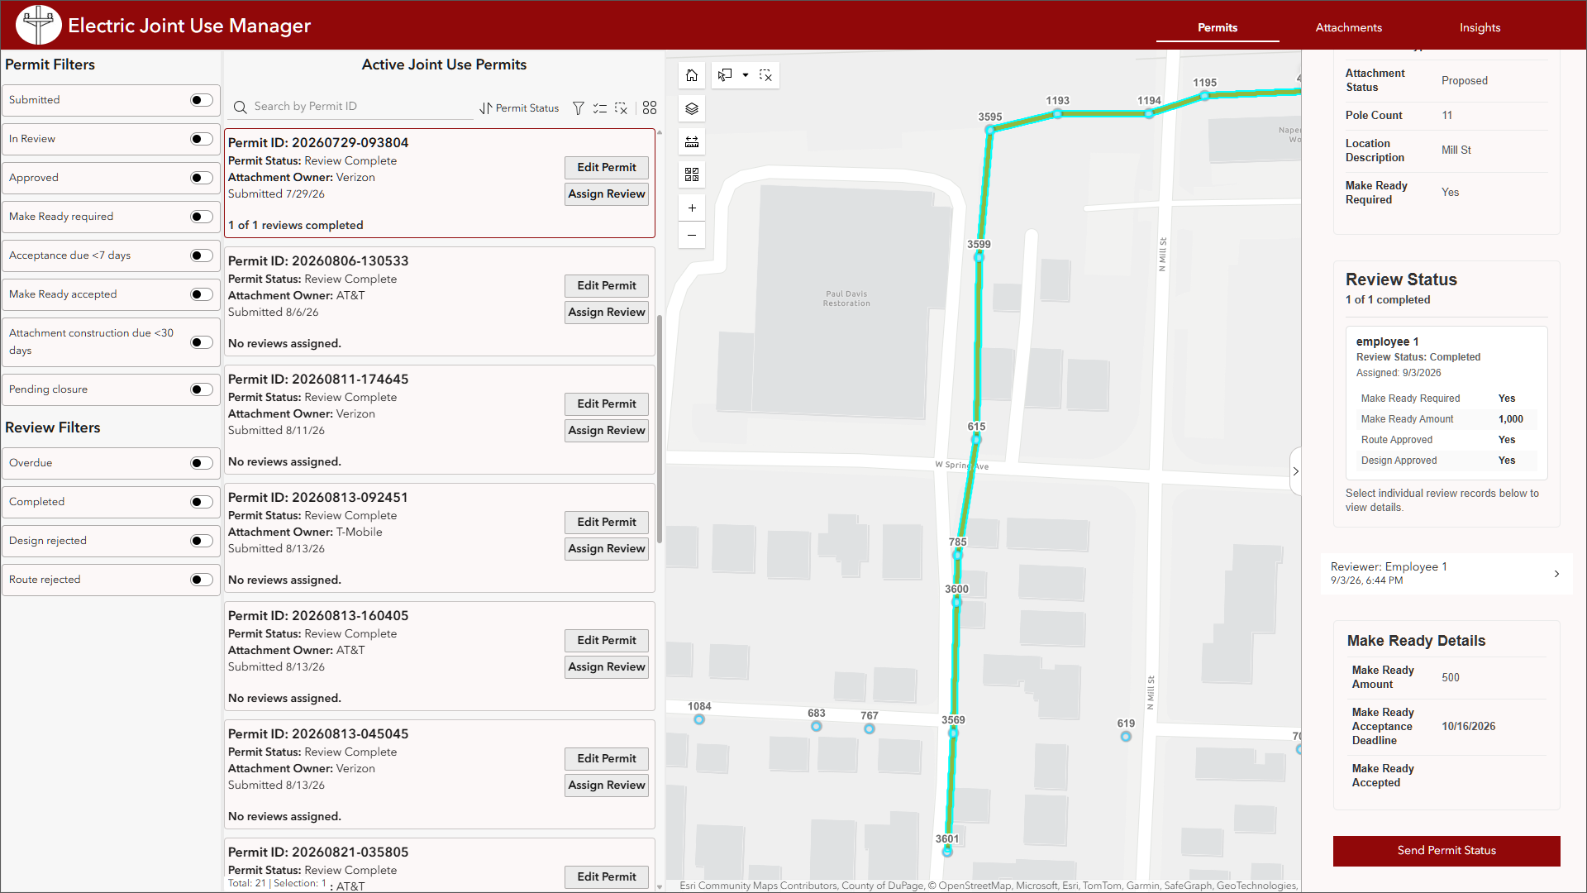
Task: Toggle Acceptance due <7 days filter
Action: [x=202, y=255]
